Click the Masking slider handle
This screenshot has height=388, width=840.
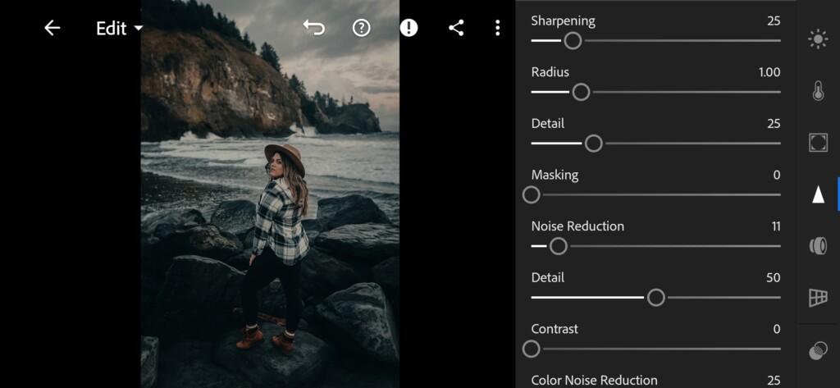531,195
